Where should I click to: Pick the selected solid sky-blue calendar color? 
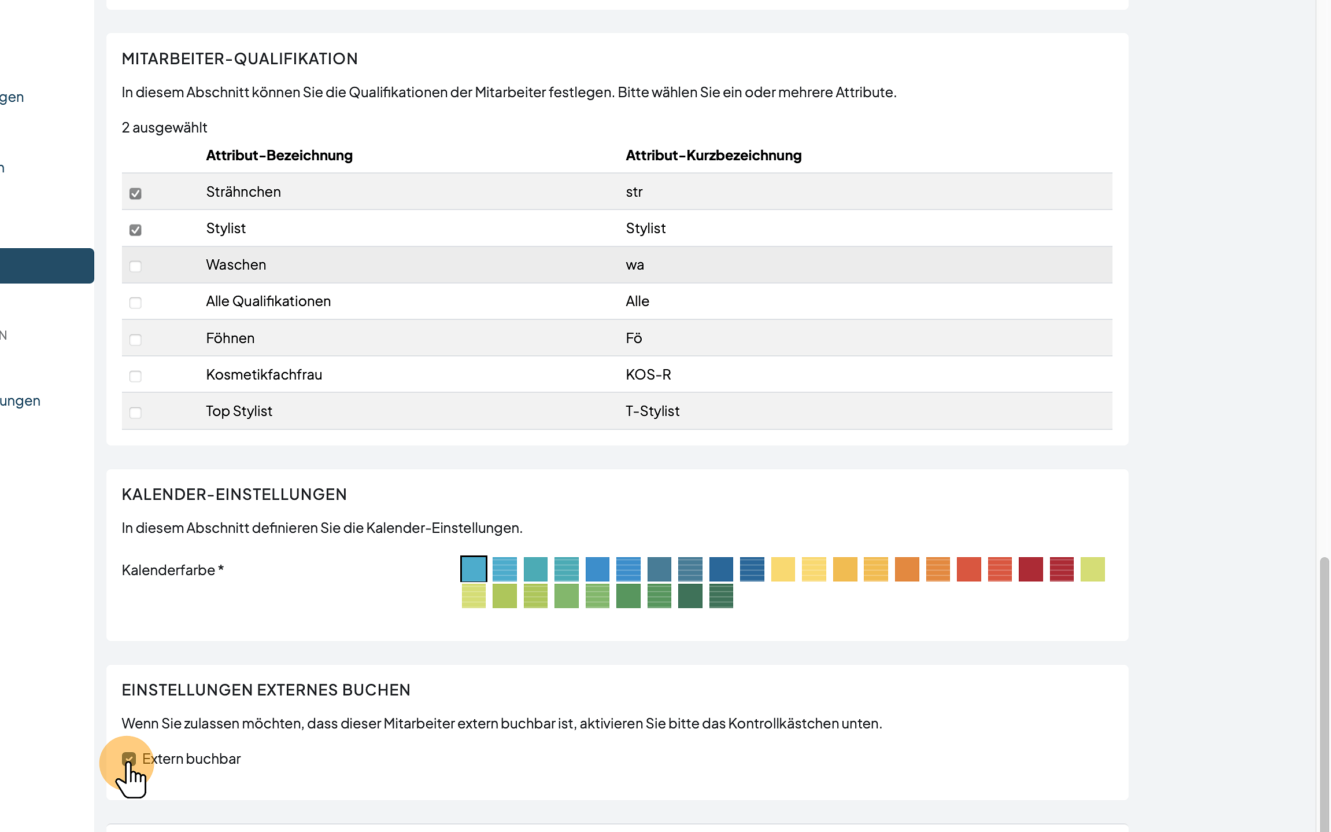[x=474, y=569]
